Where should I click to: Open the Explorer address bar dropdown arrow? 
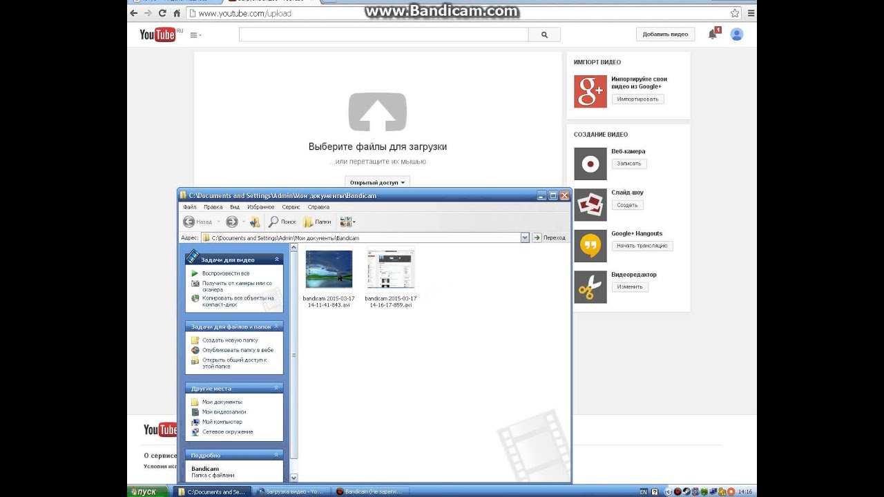(x=525, y=237)
